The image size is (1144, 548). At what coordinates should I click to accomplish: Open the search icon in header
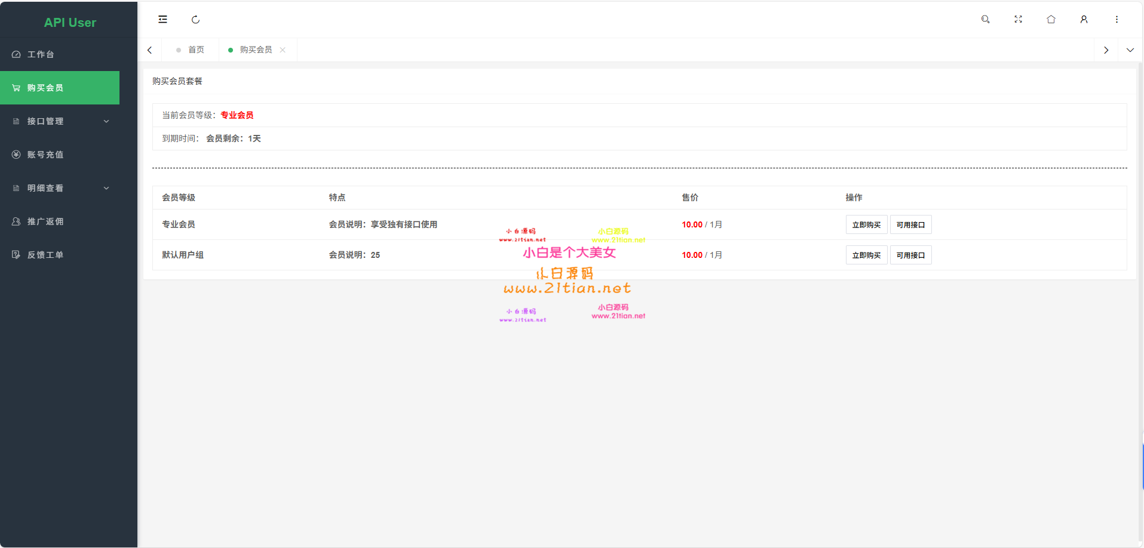point(985,20)
